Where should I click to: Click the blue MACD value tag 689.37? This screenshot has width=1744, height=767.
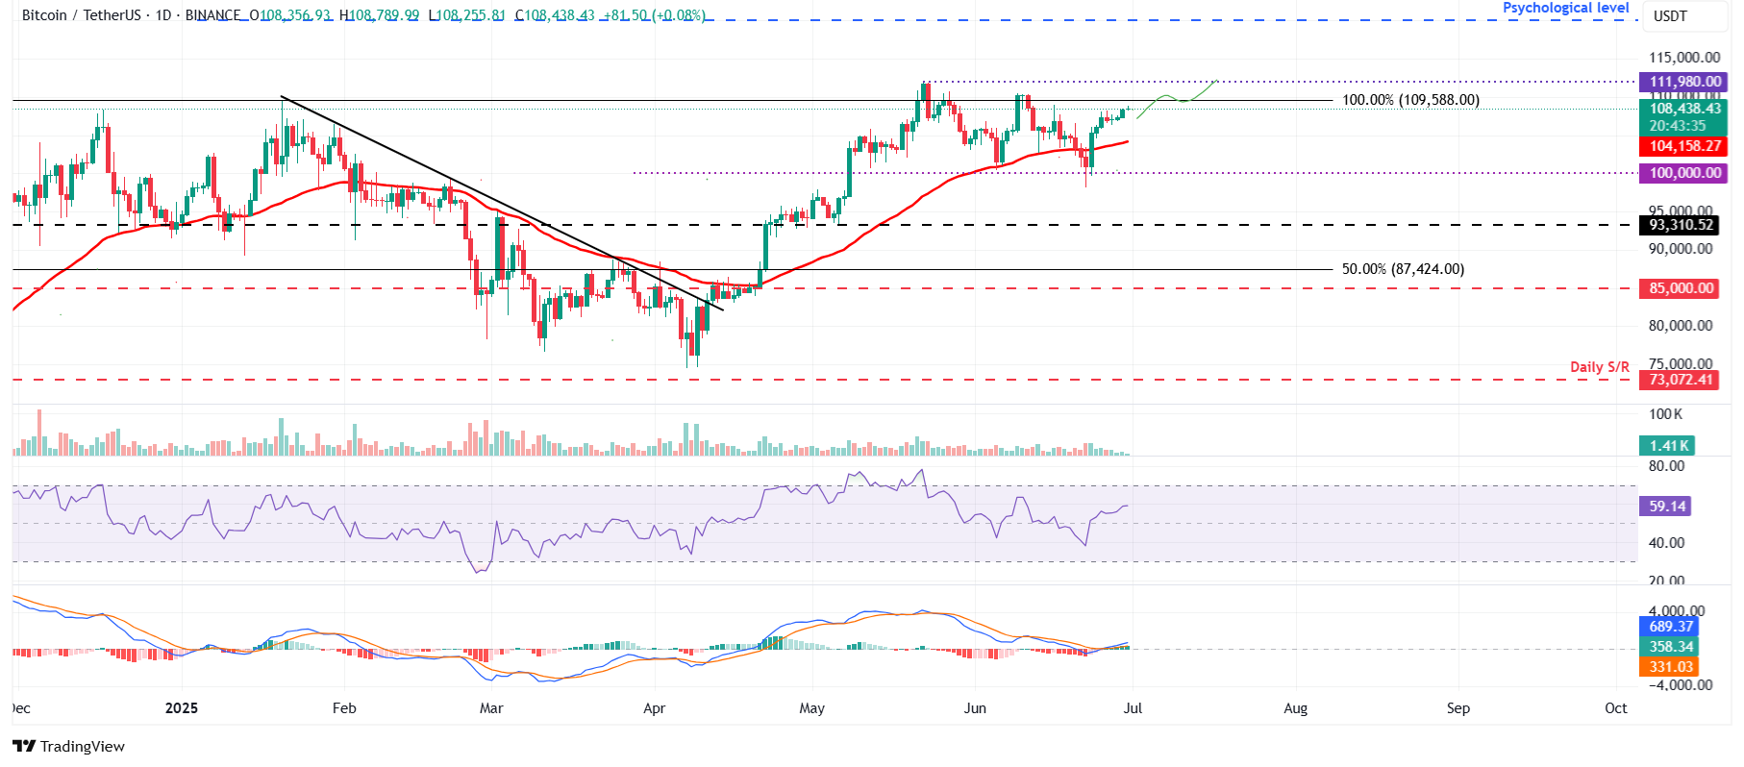click(x=1670, y=627)
